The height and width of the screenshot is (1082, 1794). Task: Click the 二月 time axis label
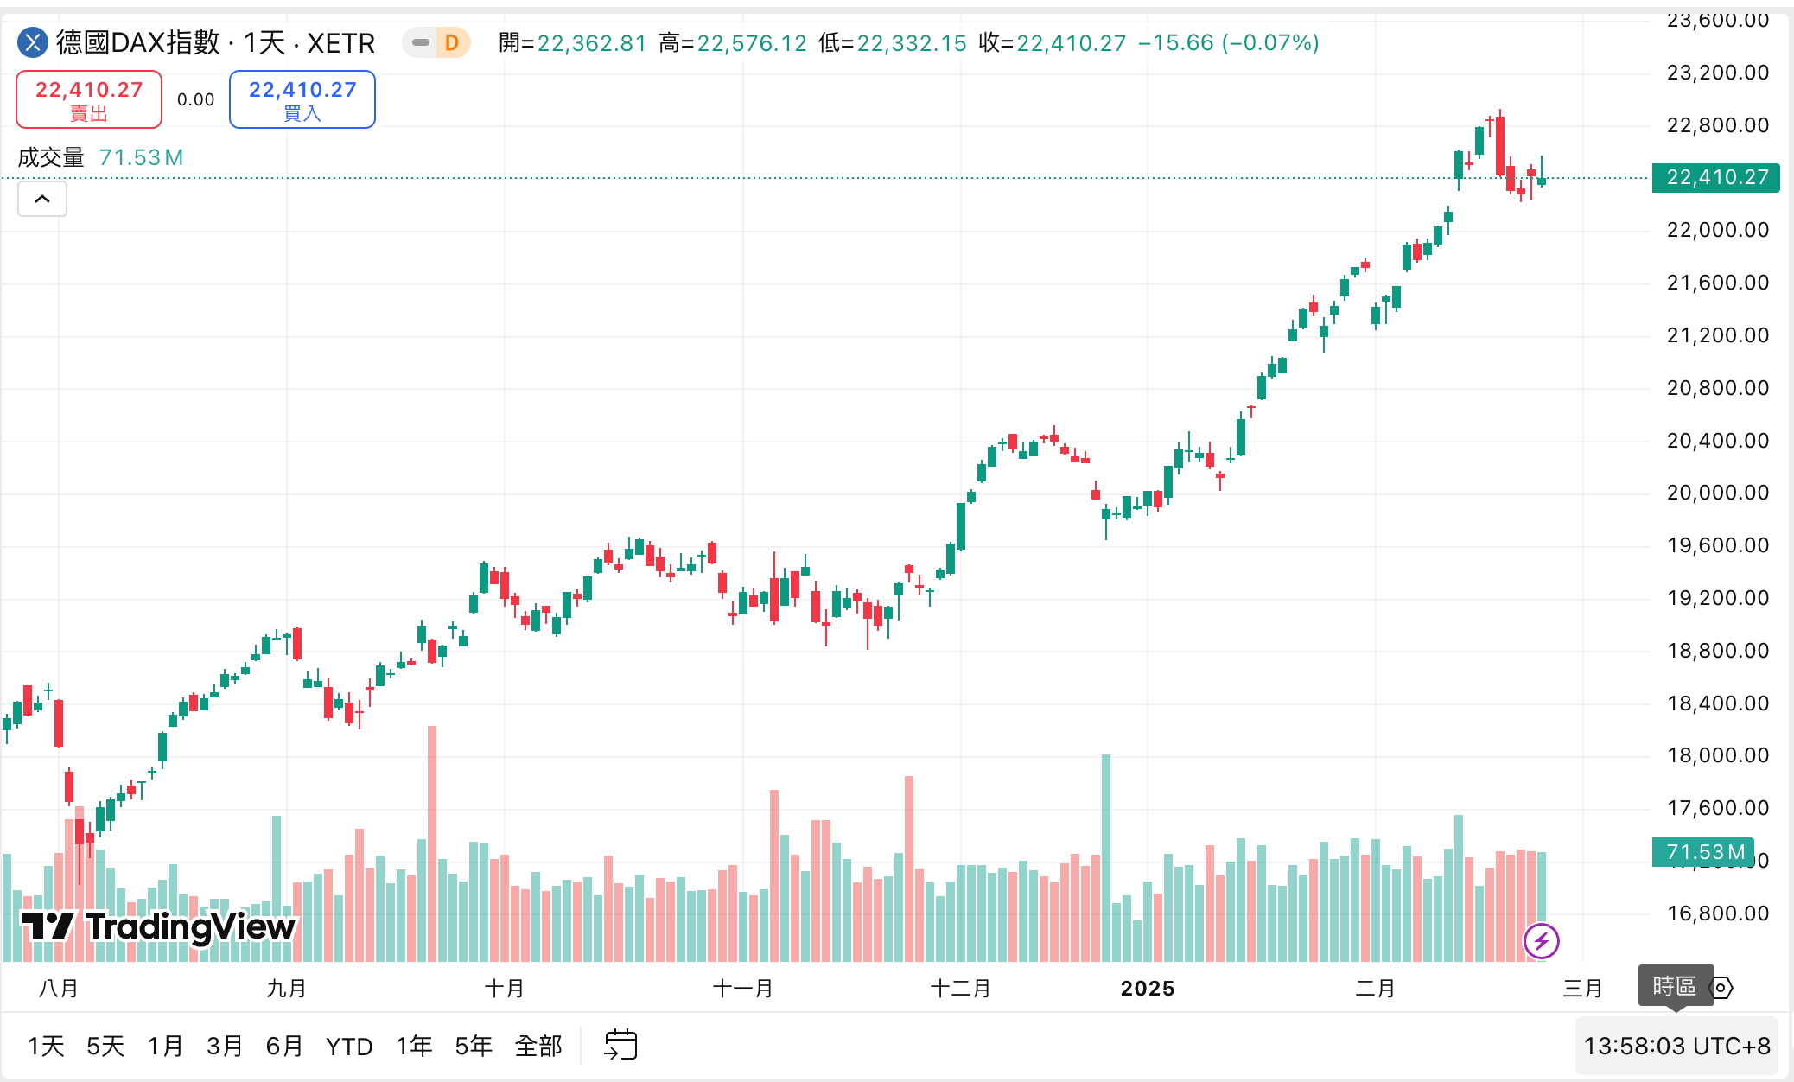point(1375,988)
